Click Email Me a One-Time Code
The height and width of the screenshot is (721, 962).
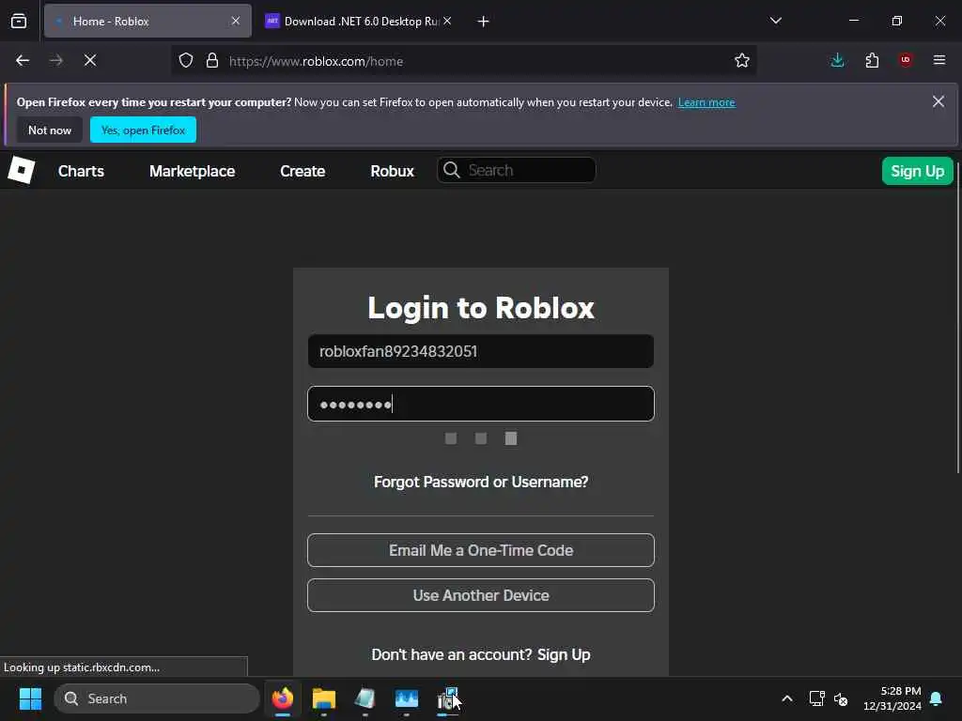[481, 550]
